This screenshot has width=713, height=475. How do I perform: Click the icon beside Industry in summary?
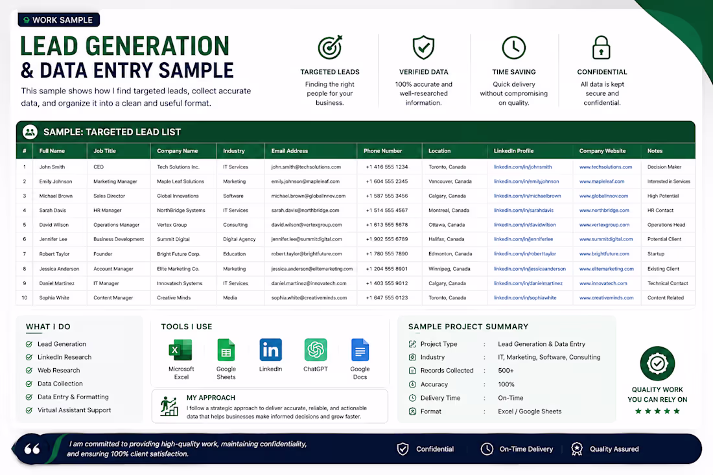[412, 357]
